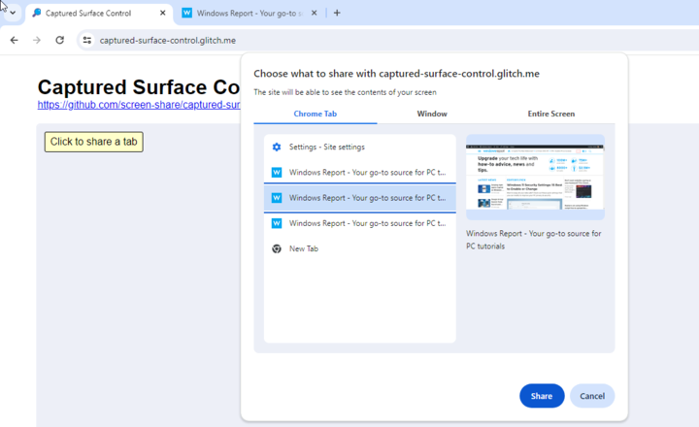Open the github.com screen-share link
Screen dimensions: 699x427
coord(139,105)
